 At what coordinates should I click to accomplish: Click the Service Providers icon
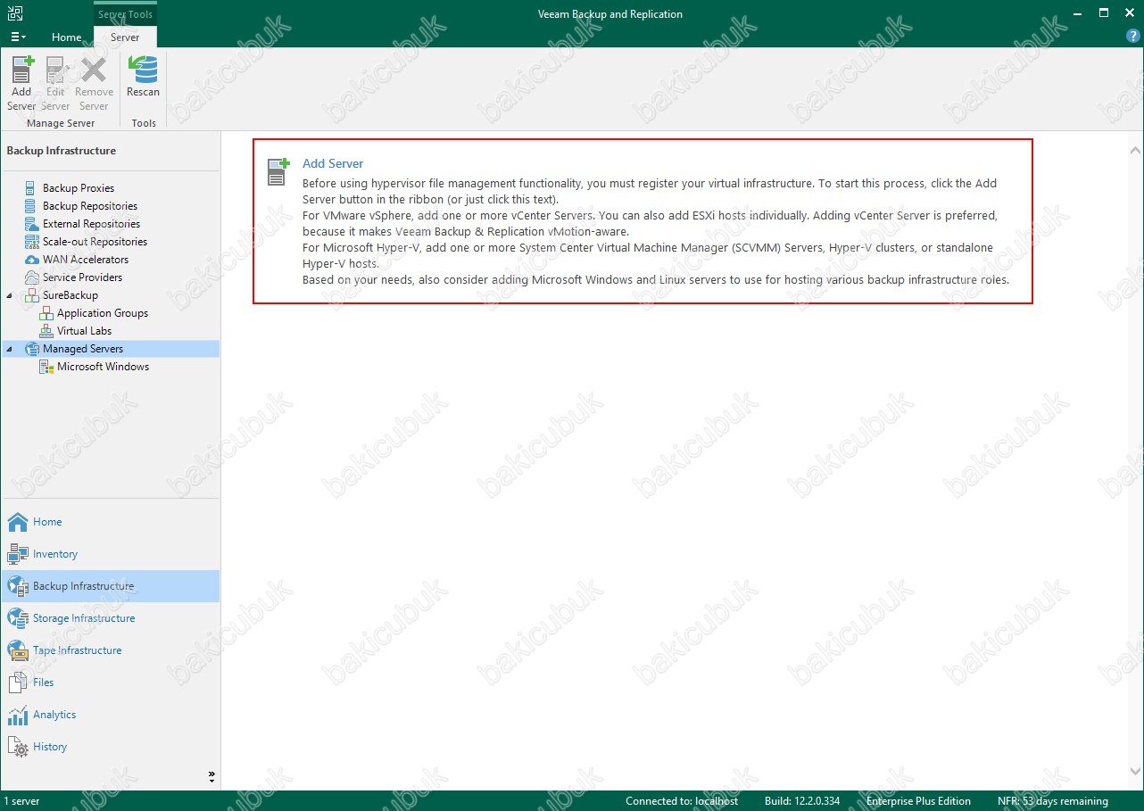32,277
